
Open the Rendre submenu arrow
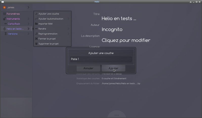(69, 29)
